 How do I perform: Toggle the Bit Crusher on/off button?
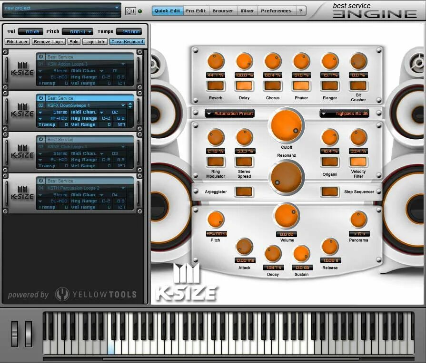click(x=358, y=86)
